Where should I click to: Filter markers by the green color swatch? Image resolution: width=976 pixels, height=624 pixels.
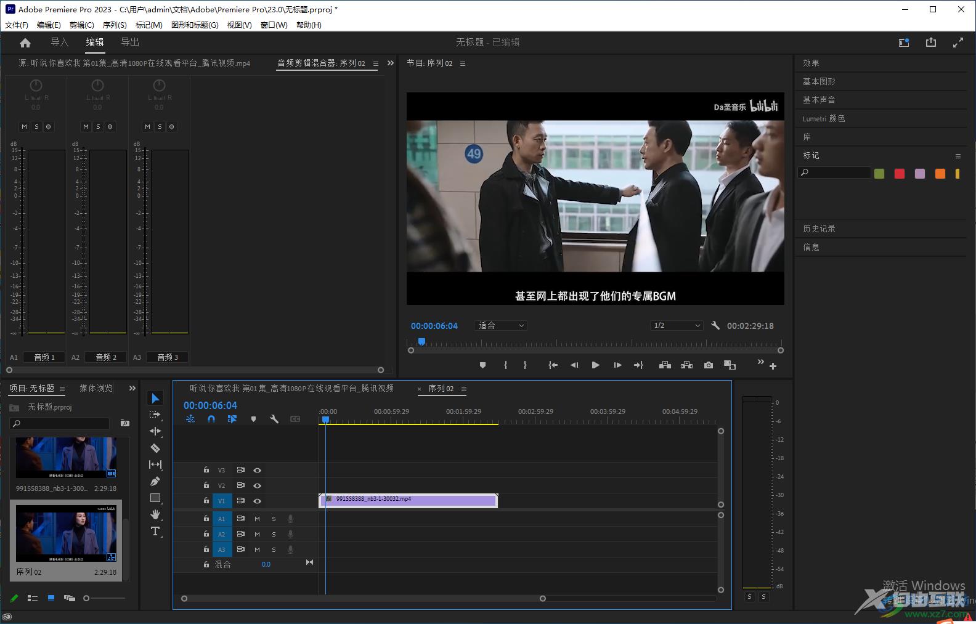[879, 174]
